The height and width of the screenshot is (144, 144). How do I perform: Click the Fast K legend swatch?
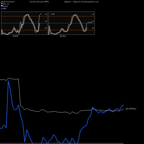2,6
